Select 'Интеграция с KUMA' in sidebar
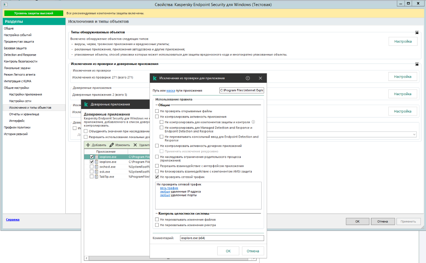Image resolution: width=426 pixels, height=263 pixels. coord(17,81)
